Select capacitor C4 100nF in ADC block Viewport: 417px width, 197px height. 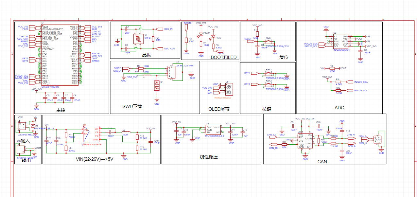click(x=361, y=51)
